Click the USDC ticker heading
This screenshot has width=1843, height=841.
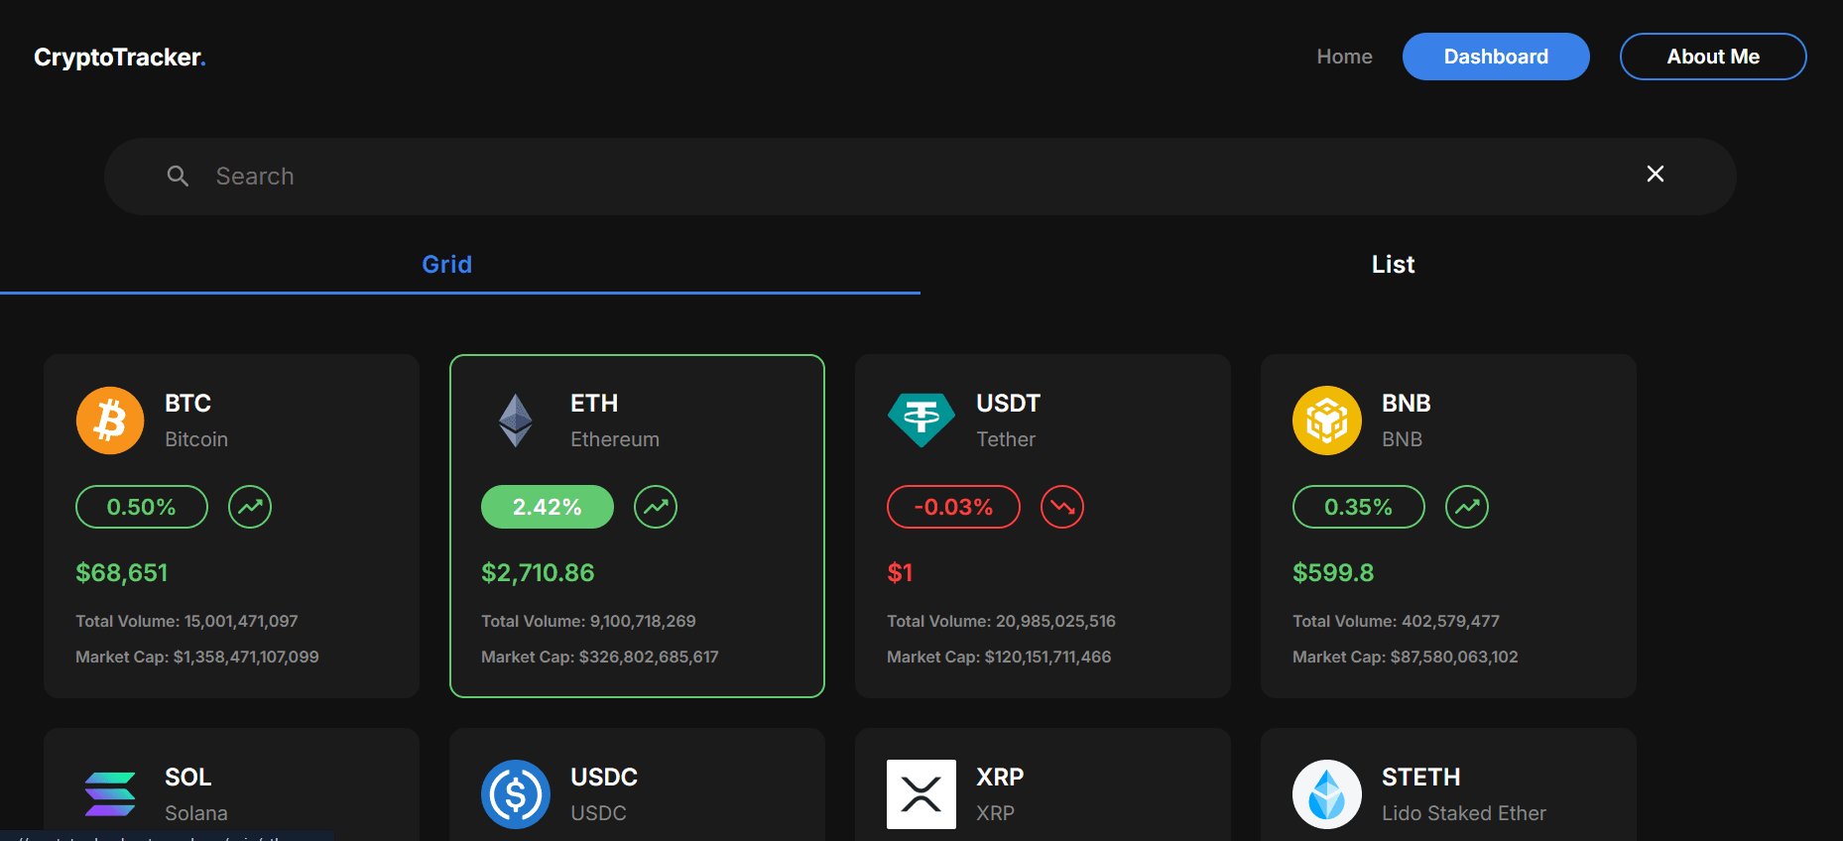[x=604, y=778]
